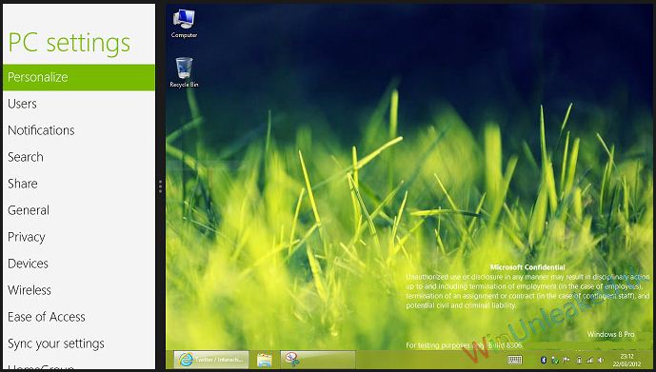Click the network signal tray icon

pyautogui.click(x=589, y=360)
